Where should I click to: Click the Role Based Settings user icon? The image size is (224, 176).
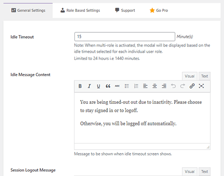[x=62, y=10]
